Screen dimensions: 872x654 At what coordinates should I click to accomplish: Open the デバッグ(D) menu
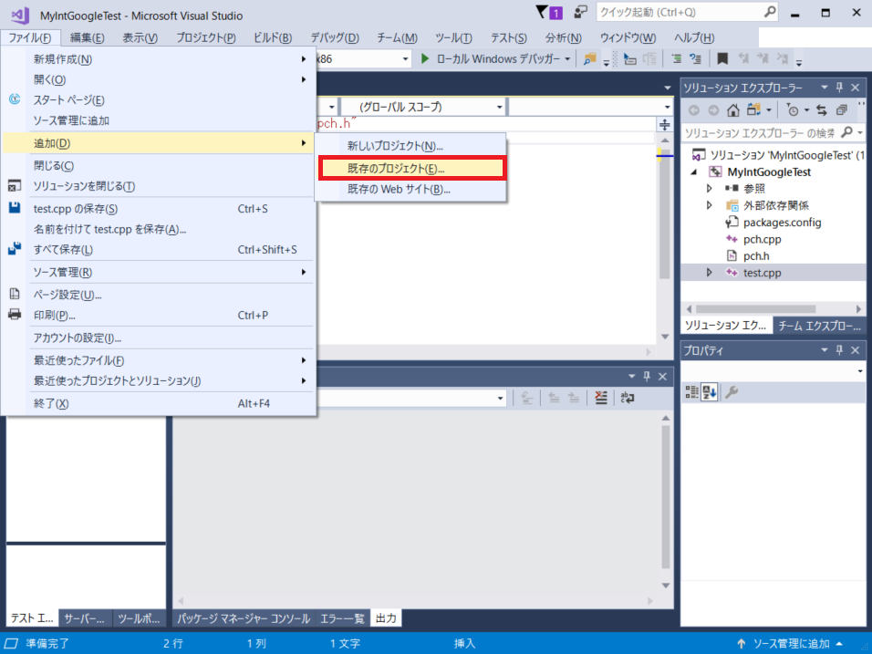click(335, 37)
